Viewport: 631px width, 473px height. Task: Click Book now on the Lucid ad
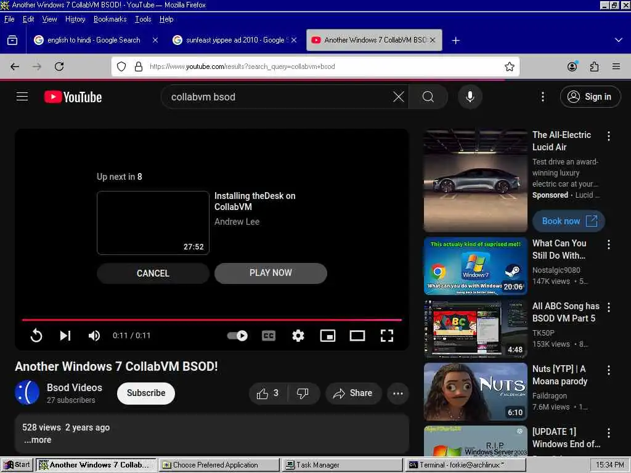[x=568, y=221]
